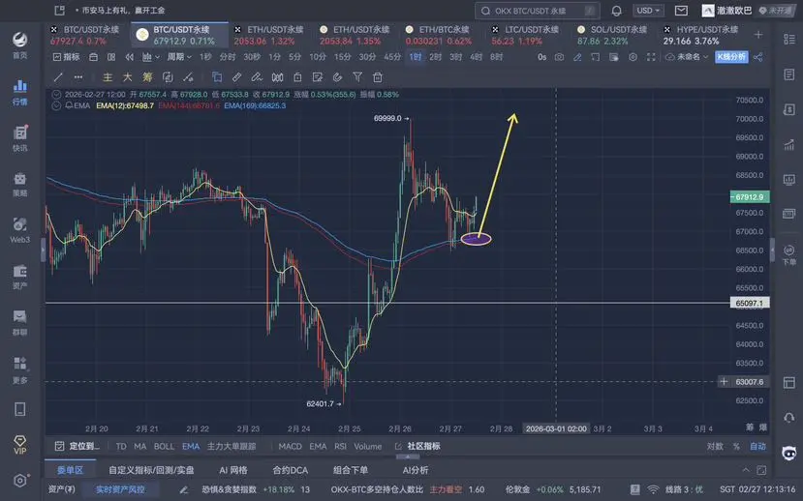The height and width of the screenshot is (501, 803).
Task: Switch to the LTC/USDT永续 tab
Action: (525, 35)
